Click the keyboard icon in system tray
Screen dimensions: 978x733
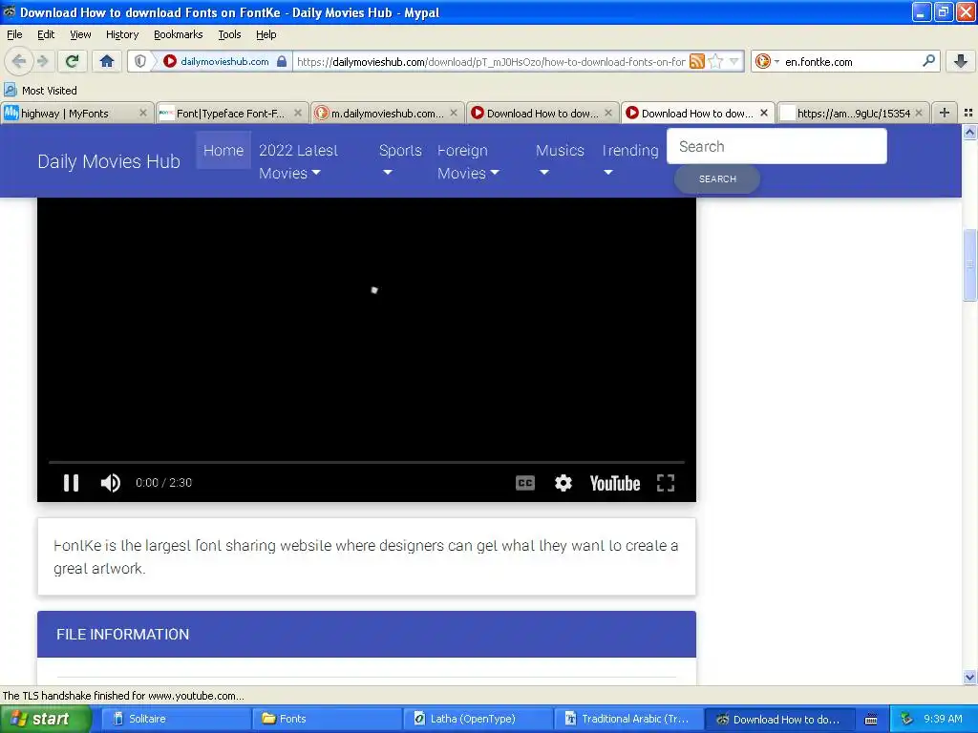pyautogui.click(x=871, y=720)
